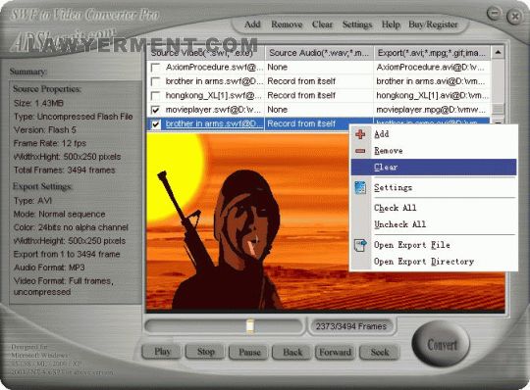
Task: Click Remove in the top toolbar
Action: 287,24
